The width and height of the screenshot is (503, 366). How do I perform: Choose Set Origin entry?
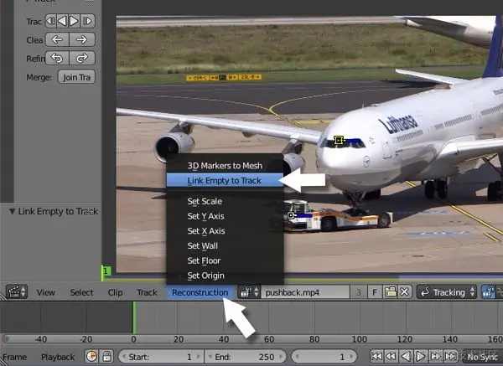click(225, 276)
